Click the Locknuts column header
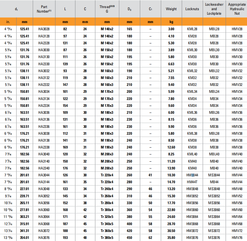The height and width of the screenshot is (241, 247). click(x=192, y=9)
